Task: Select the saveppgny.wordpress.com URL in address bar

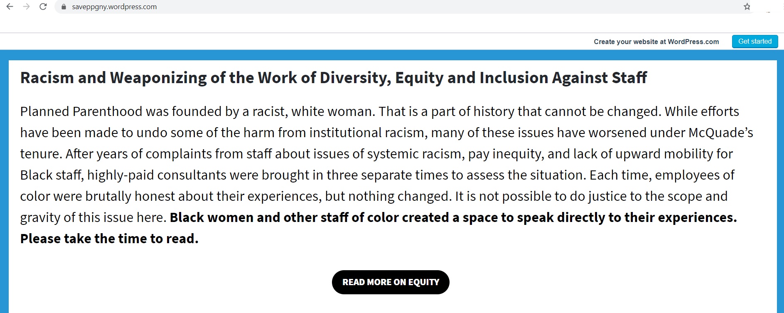Action: [114, 7]
